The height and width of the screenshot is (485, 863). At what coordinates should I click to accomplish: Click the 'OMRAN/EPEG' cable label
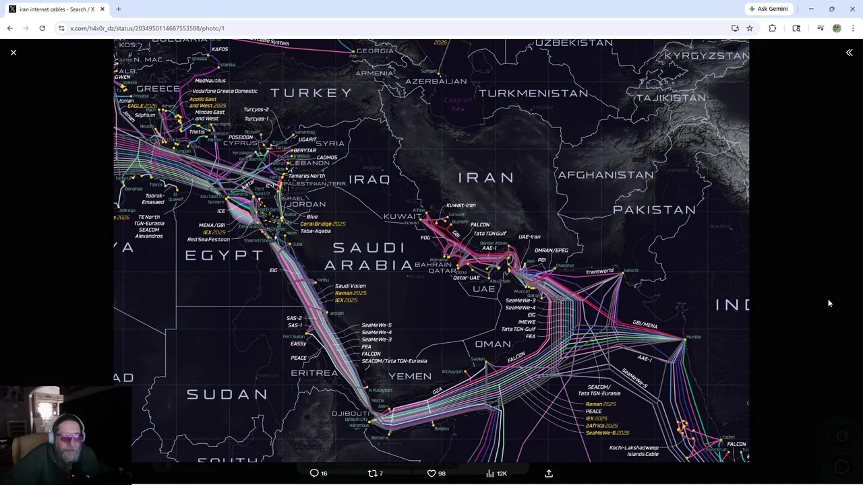tap(552, 251)
